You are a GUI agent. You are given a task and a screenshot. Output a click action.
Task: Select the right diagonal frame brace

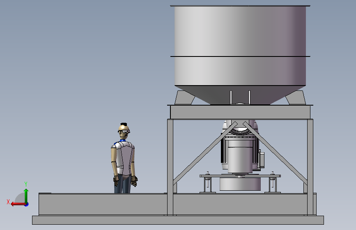click(x=276, y=153)
